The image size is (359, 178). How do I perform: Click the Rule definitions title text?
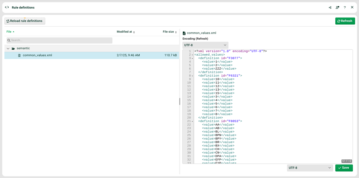coord(23,8)
